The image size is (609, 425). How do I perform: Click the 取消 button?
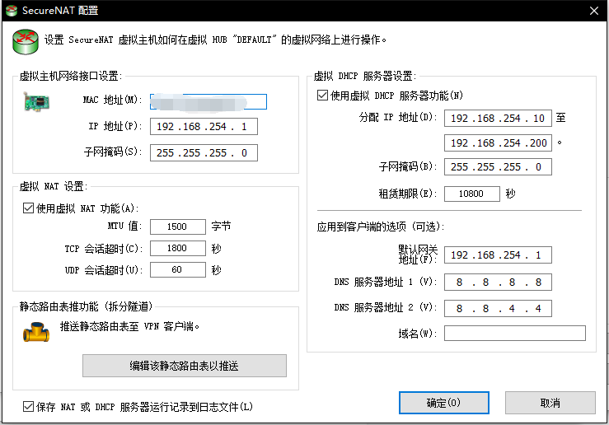pyautogui.click(x=550, y=403)
